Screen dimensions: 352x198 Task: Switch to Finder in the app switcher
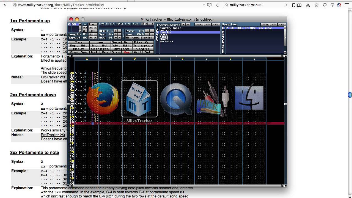pyautogui.click(x=249, y=98)
